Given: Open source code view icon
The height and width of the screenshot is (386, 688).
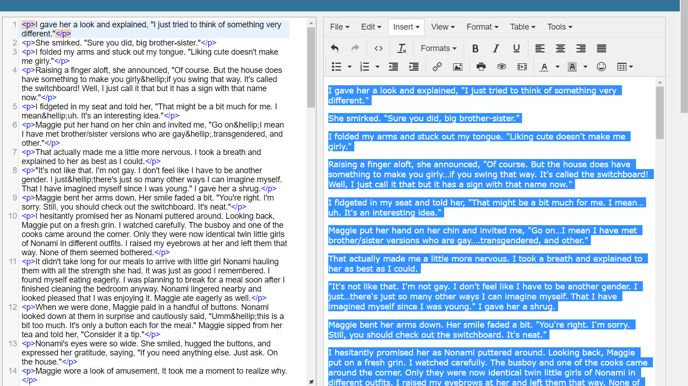Looking at the screenshot, I should tap(378, 48).
